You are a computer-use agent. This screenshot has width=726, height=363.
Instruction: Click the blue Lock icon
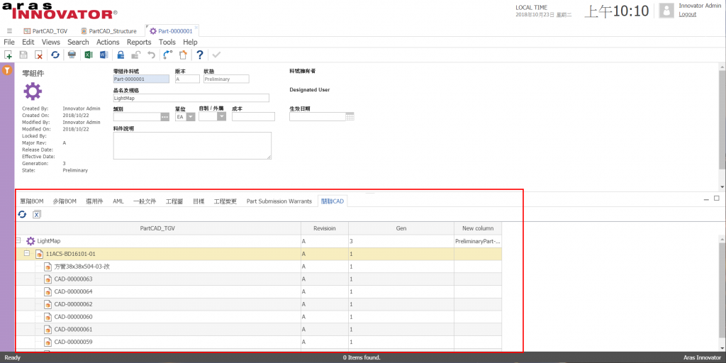(121, 55)
